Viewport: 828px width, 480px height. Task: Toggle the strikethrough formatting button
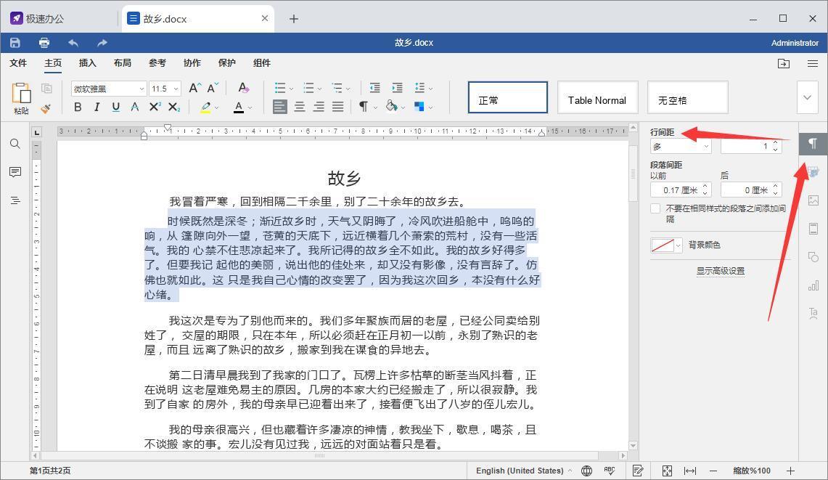[x=134, y=107]
